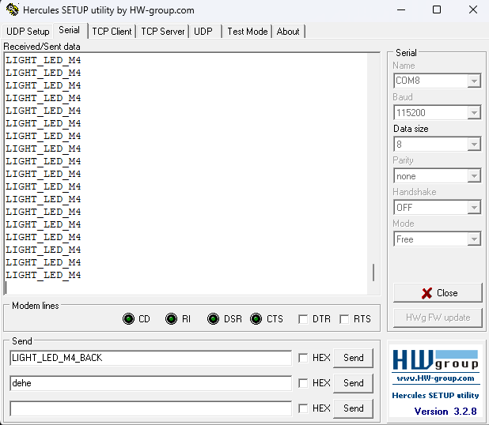Screen dimensions: 489x425
Task: Switch to the TCP Client tab
Action: (112, 32)
